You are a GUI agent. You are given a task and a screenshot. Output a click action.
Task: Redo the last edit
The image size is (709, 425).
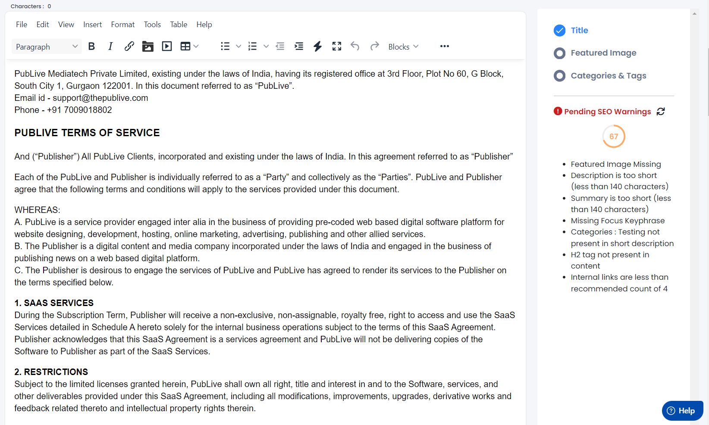(x=374, y=46)
